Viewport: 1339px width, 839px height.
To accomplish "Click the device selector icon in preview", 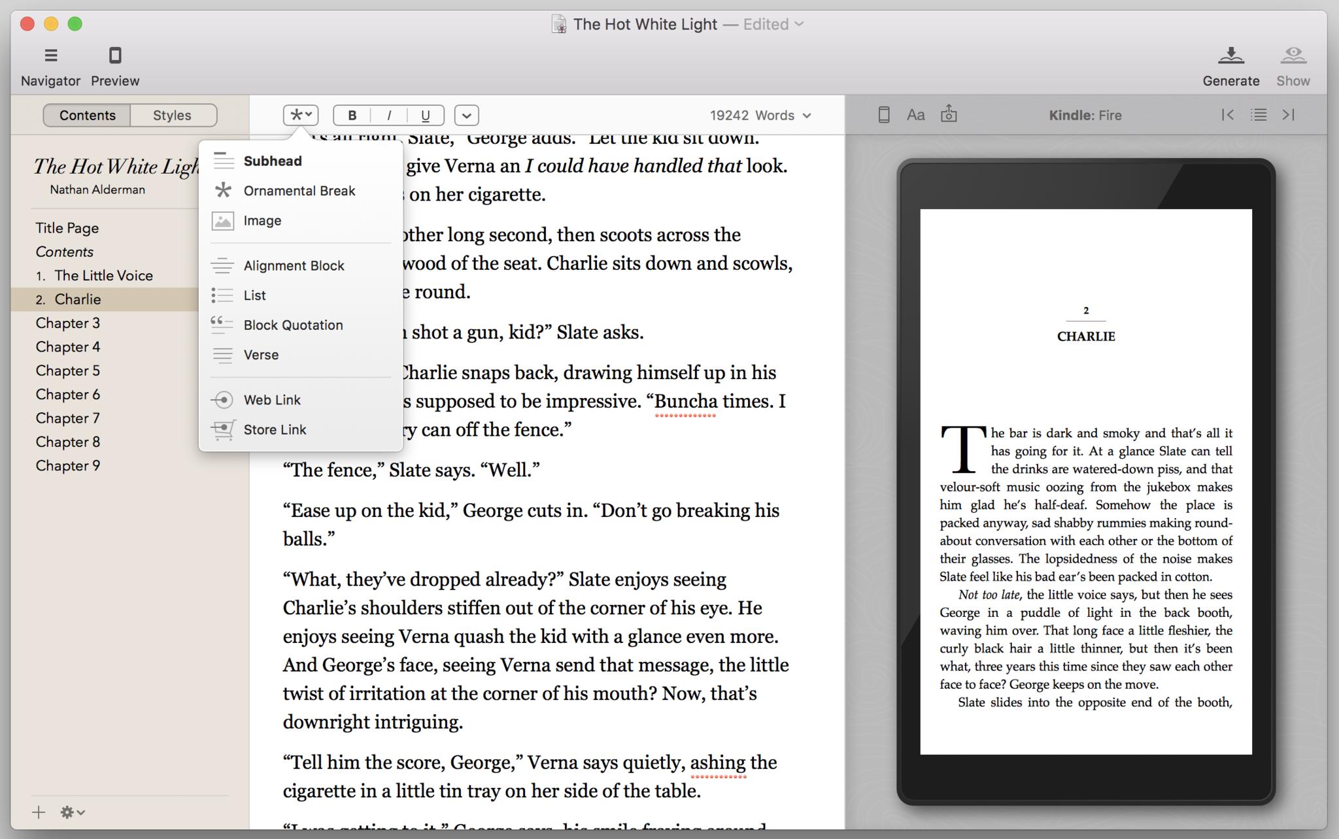I will tap(883, 115).
